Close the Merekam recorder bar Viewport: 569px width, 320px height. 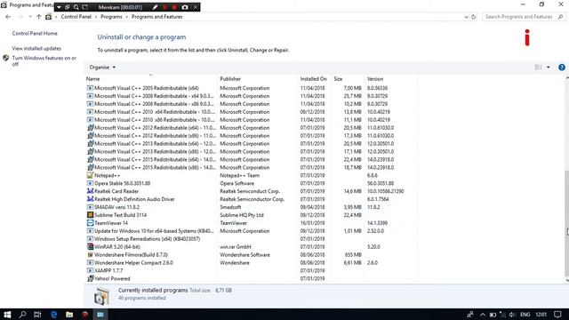click(x=196, y=7)
